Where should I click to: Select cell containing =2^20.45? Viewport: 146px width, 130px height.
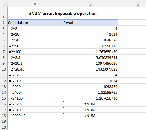(35, 69)
